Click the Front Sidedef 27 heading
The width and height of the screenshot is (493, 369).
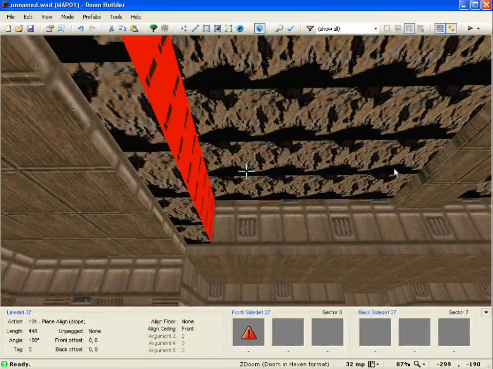[251, 312]
